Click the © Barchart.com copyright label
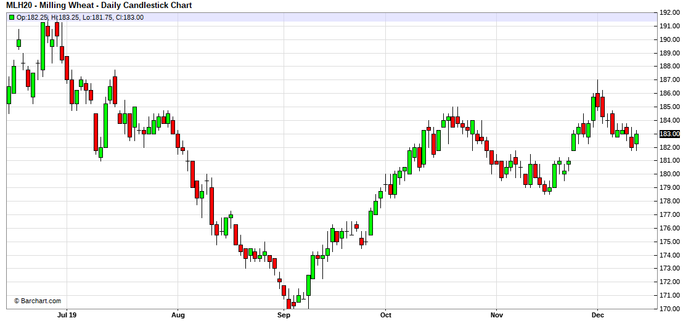 click(38, 301)
